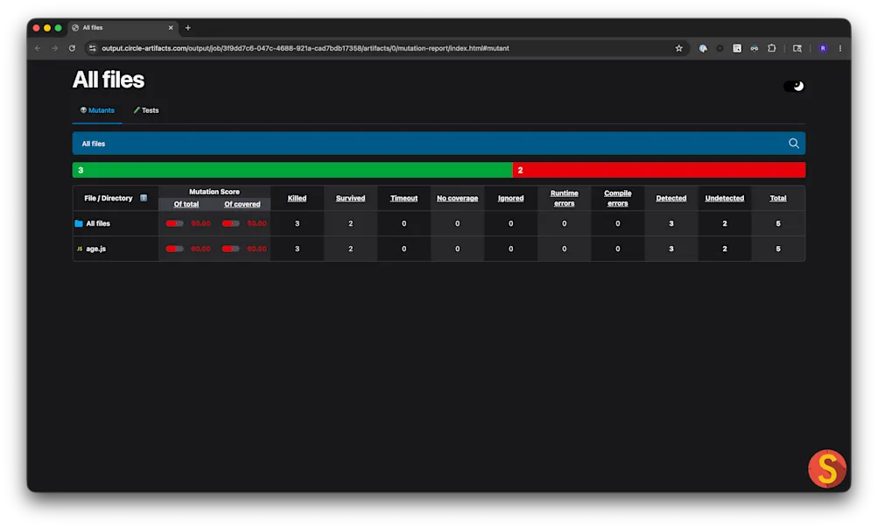Open the tab search icon in toolbar

tap(797, 48)
